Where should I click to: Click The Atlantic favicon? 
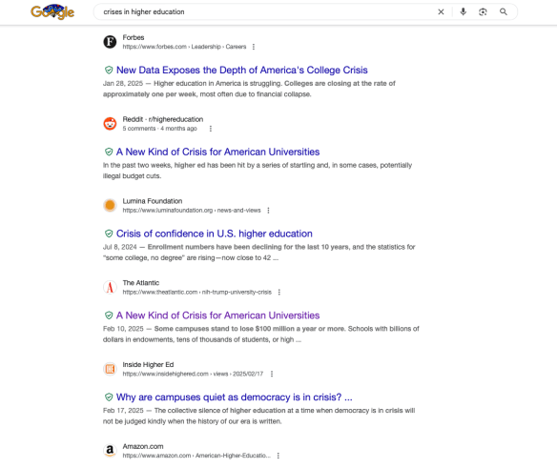110,287
